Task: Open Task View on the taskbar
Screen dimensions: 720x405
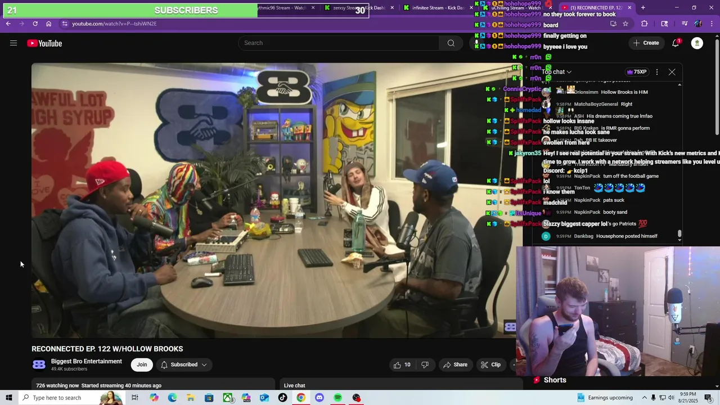Action: point(135,398)
